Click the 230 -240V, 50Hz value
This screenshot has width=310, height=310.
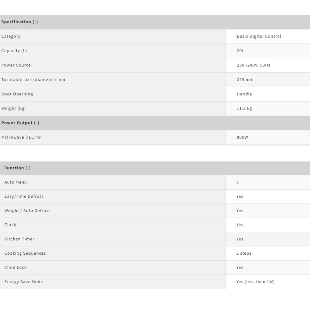pos(253,65)
